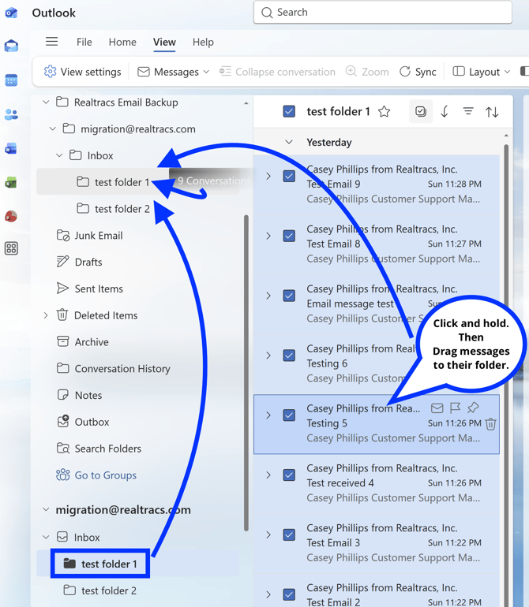Open the Help tab
Viewport: 529px width, 607px height.
(203, 42)
